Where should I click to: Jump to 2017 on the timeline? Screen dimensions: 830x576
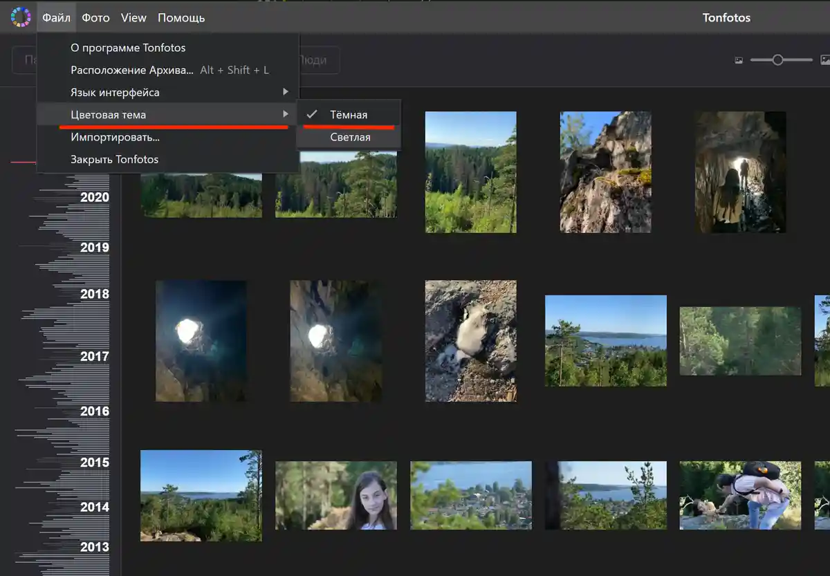(95, 356)
